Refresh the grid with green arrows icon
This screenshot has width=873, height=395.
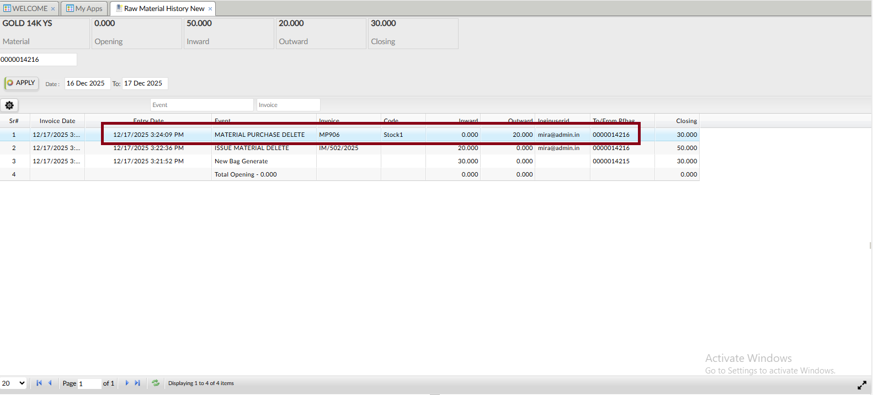156,383
